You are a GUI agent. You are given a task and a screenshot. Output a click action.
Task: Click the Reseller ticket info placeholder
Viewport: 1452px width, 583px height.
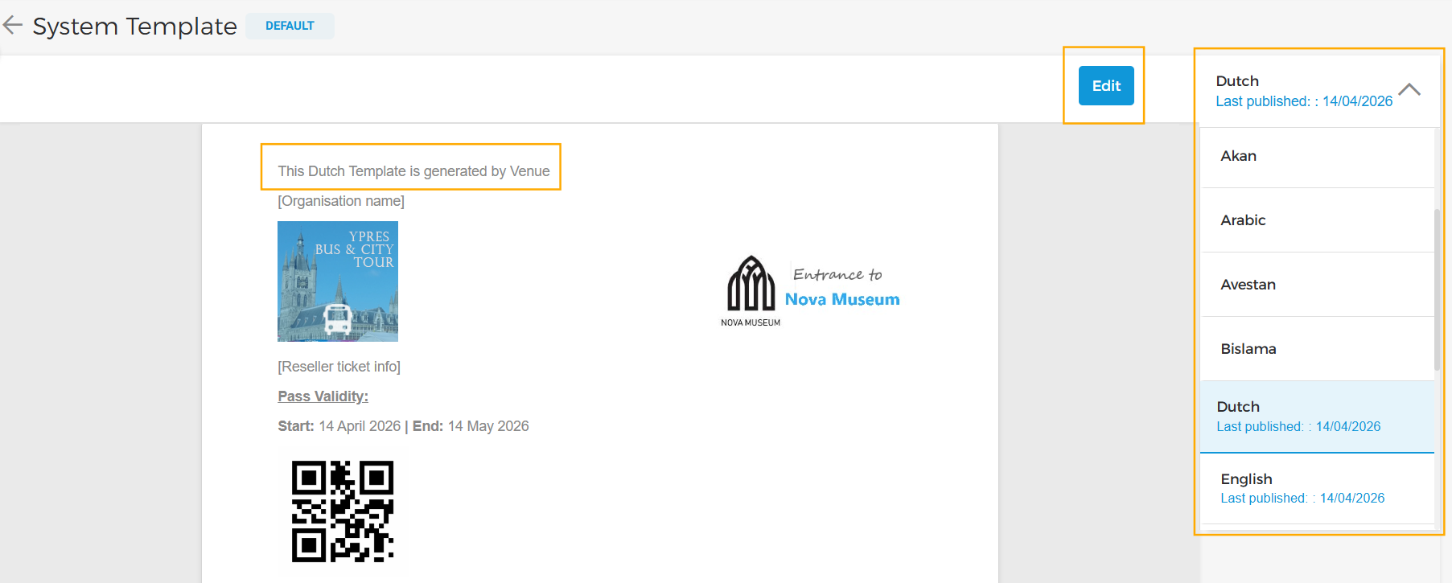pyautogui.click(x=339, y=367)
